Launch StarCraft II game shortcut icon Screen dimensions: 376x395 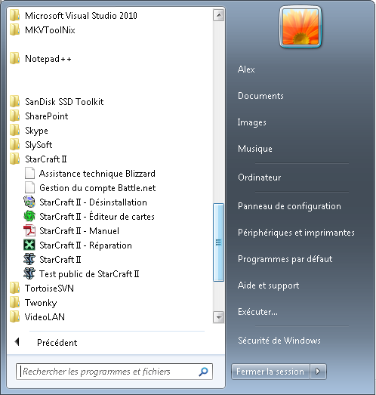tap(29, 260)
